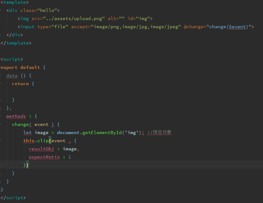Click the export keyword
The width and height of the screenshot is (263, 203).
click(9, 67)
